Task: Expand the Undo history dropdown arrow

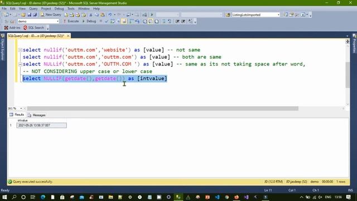Action: (114, 15)
